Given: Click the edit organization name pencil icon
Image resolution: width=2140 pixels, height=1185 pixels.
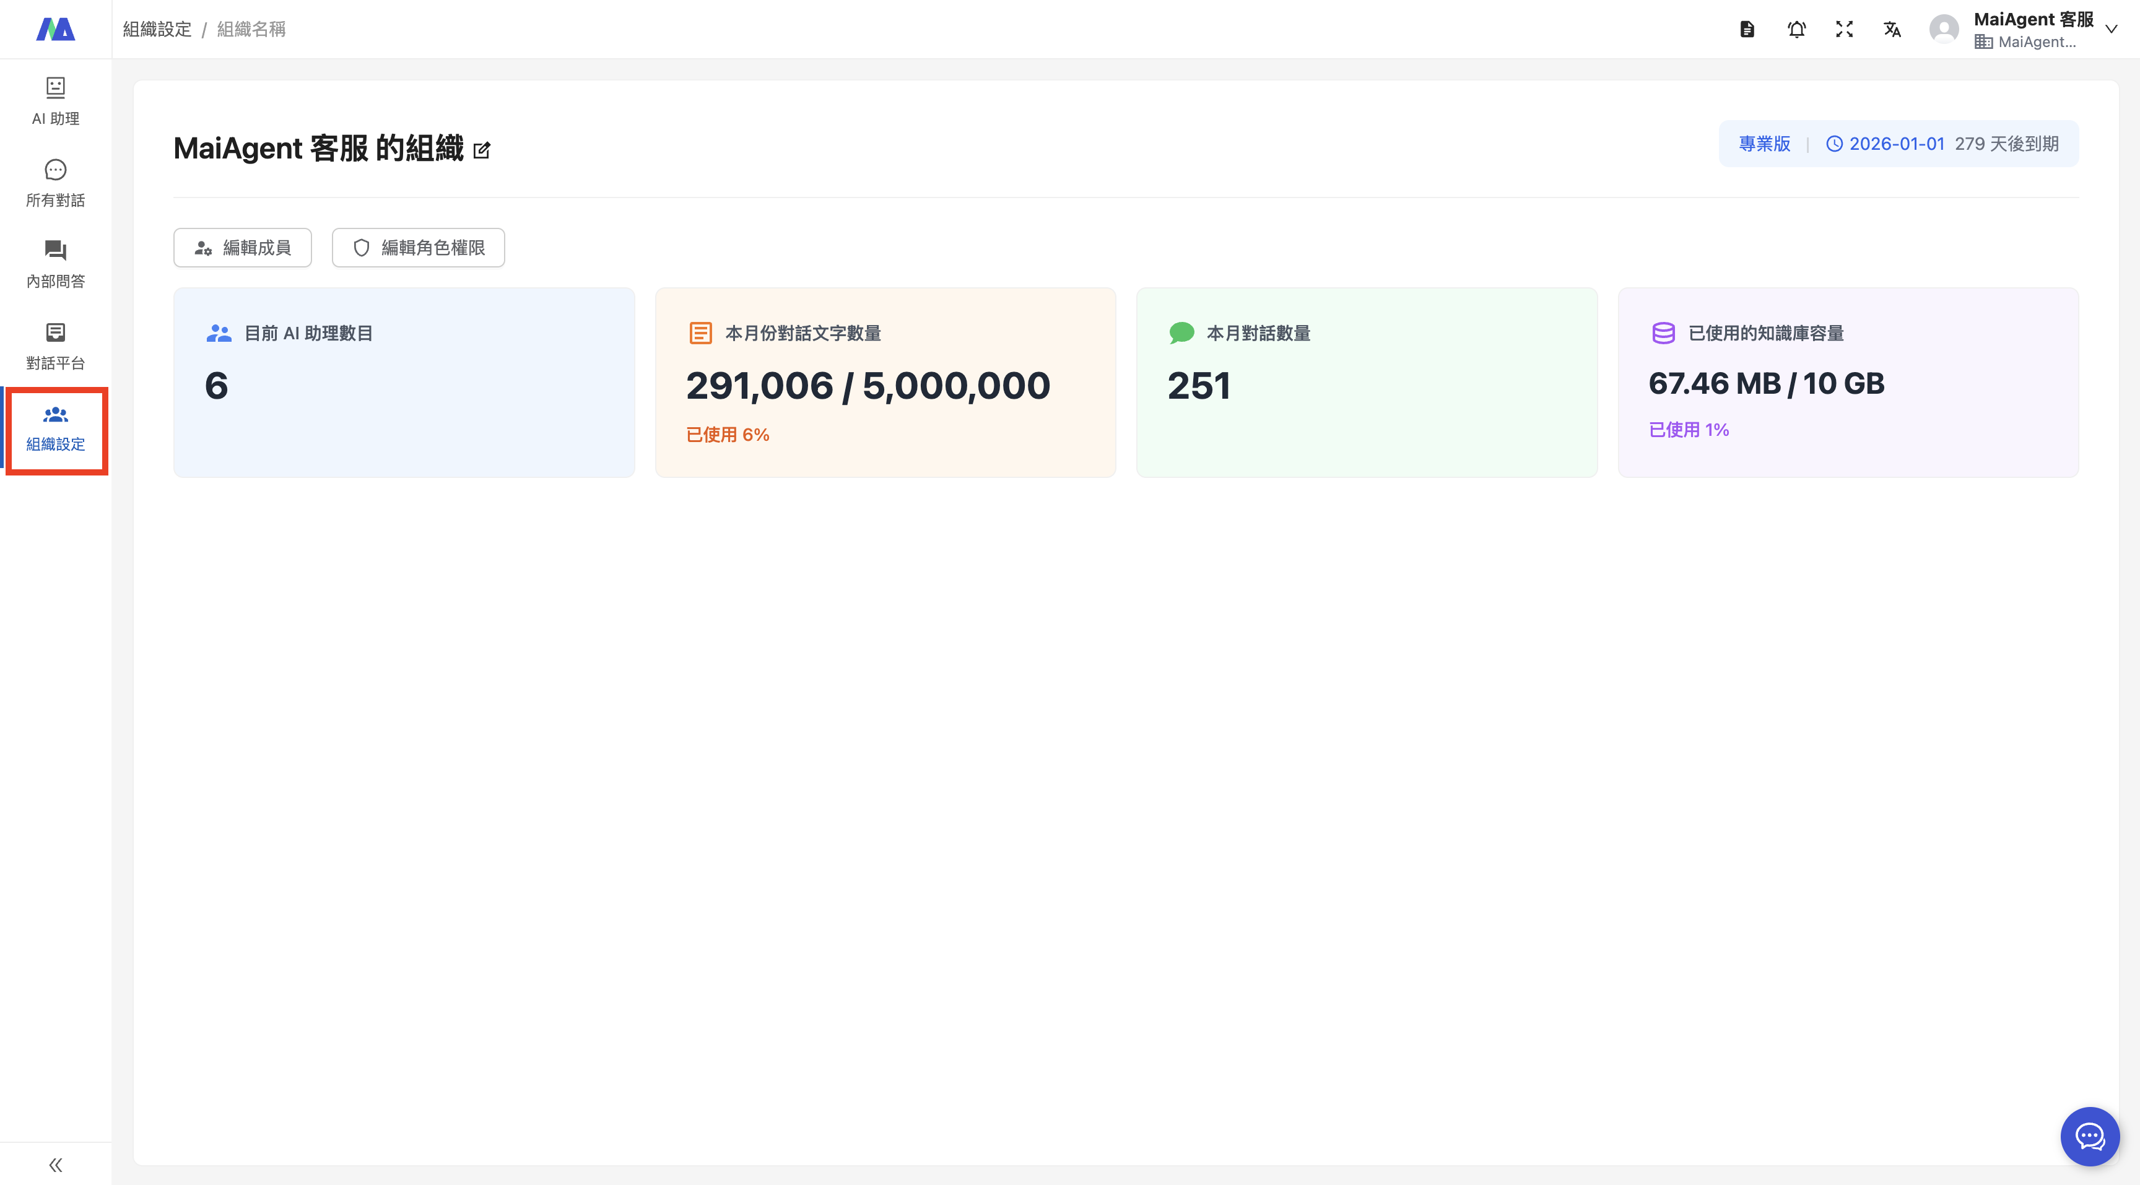Looking at the screenshot, I should (482, 150).
